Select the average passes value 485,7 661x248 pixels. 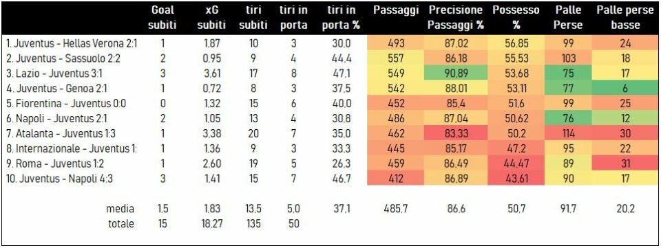click(x=396, y=209)
